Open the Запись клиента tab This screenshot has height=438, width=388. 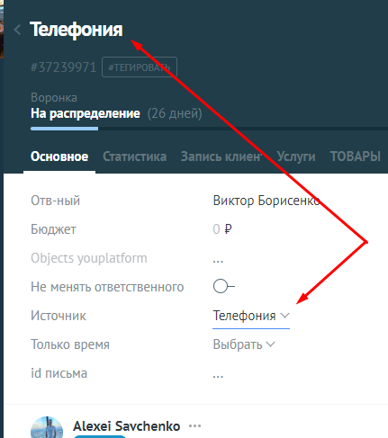[221, 156]
